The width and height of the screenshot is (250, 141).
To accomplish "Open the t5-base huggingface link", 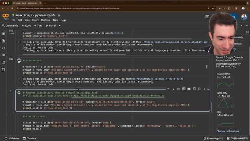I will 155,79.
